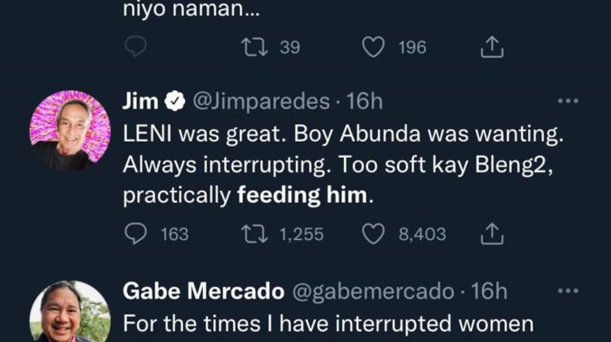Click the display name Gabe Mercado
611x342 pixels.
(x=203, y=291)
